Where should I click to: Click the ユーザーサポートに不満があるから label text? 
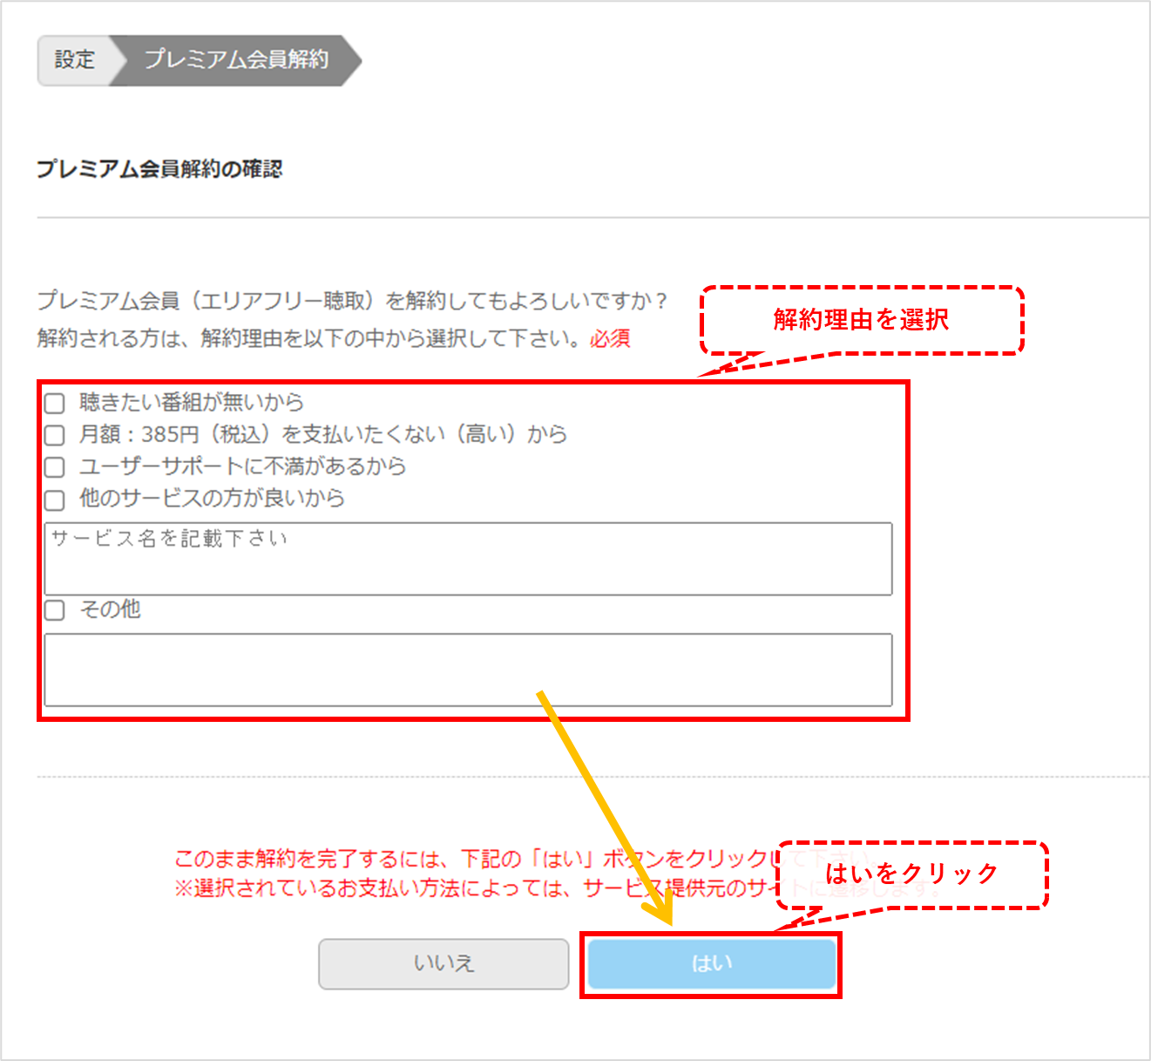242,466
